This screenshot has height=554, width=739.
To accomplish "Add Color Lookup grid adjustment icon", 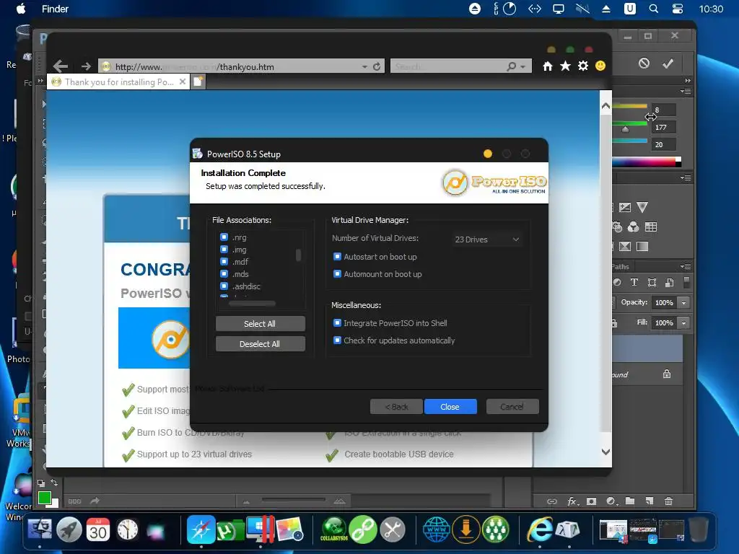I will pos(651,227).
